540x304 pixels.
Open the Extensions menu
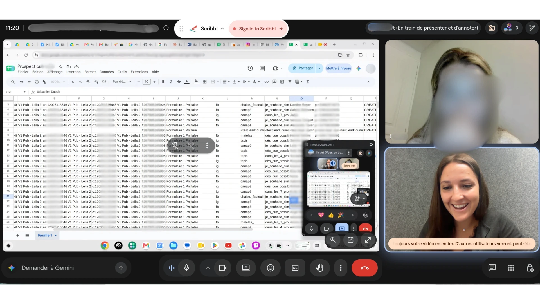tap(139, 72)
